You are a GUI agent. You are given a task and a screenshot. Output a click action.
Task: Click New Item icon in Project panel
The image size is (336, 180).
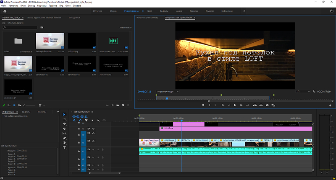click(x=123, y=105)
